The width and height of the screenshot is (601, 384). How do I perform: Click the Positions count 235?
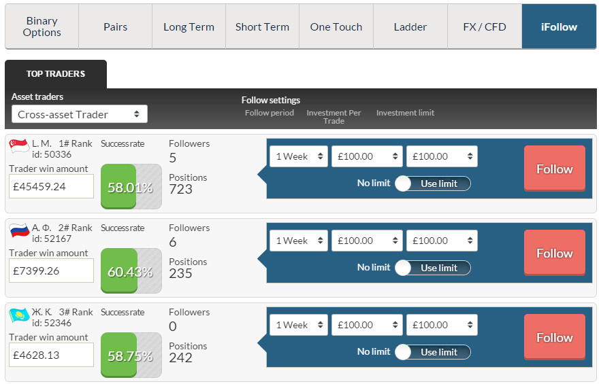click(x=180, y=273)
